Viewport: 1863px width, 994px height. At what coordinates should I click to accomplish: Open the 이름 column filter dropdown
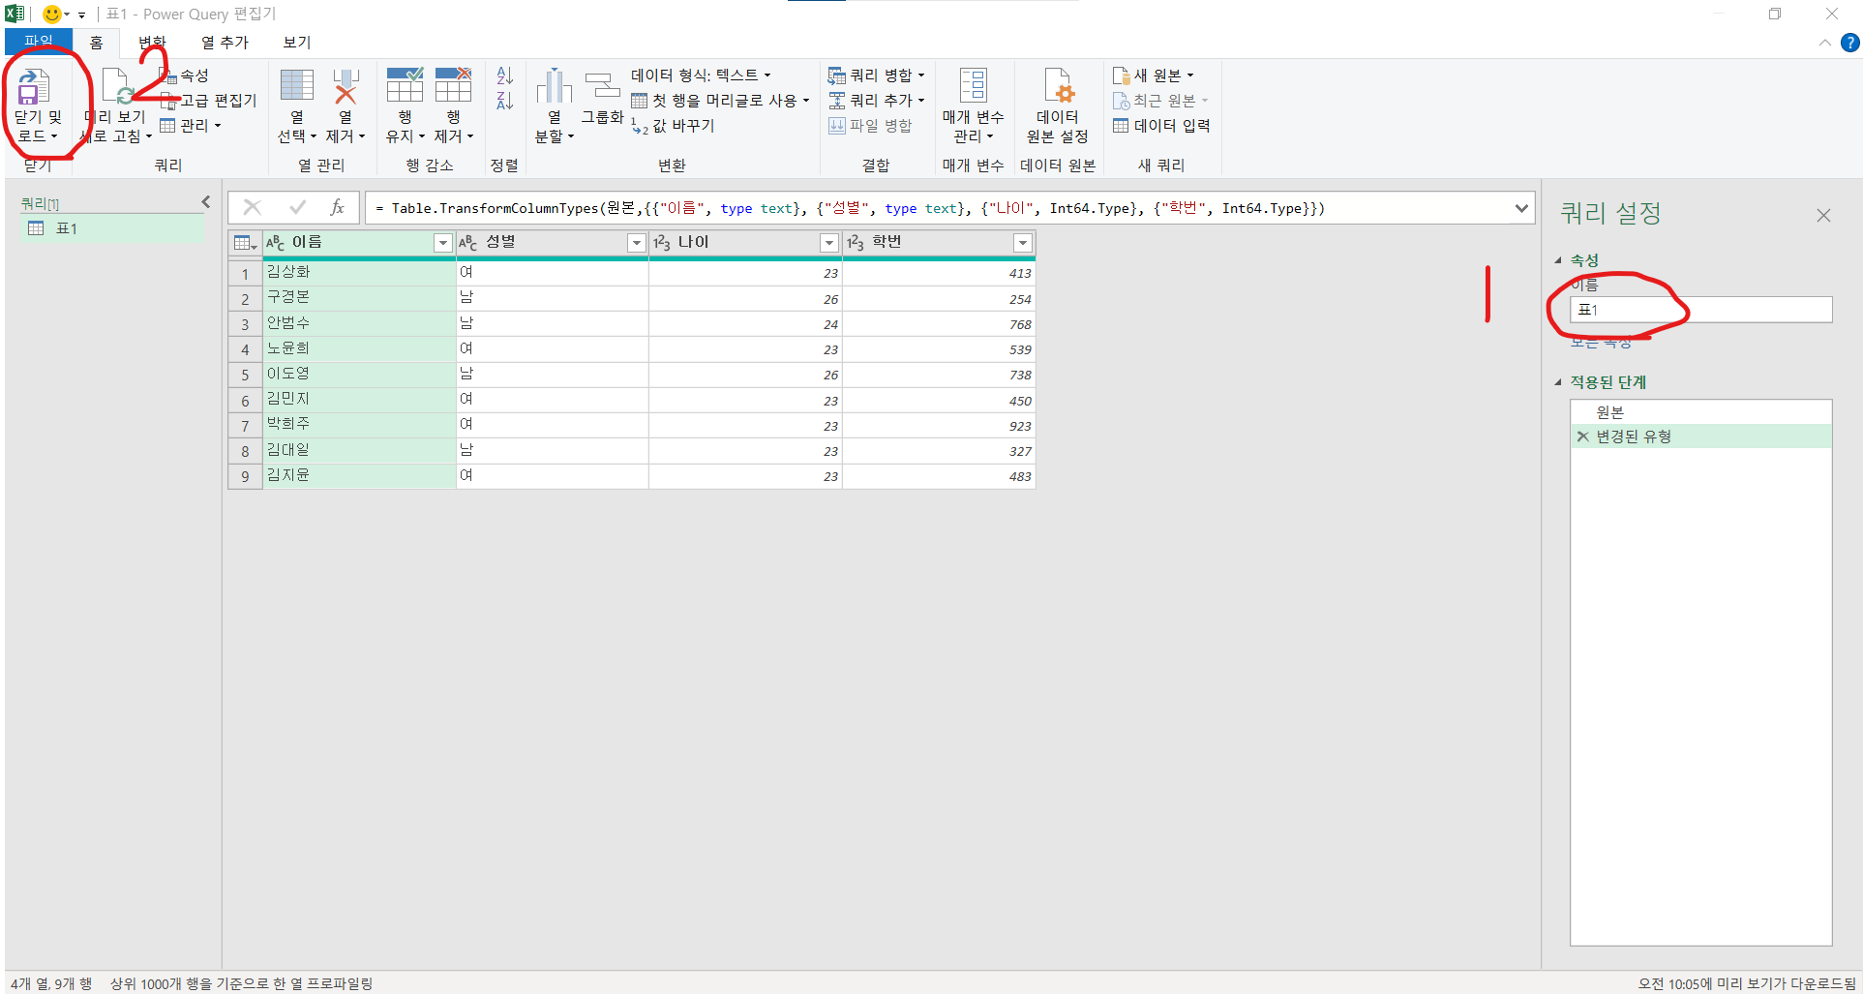click(442, 243)
